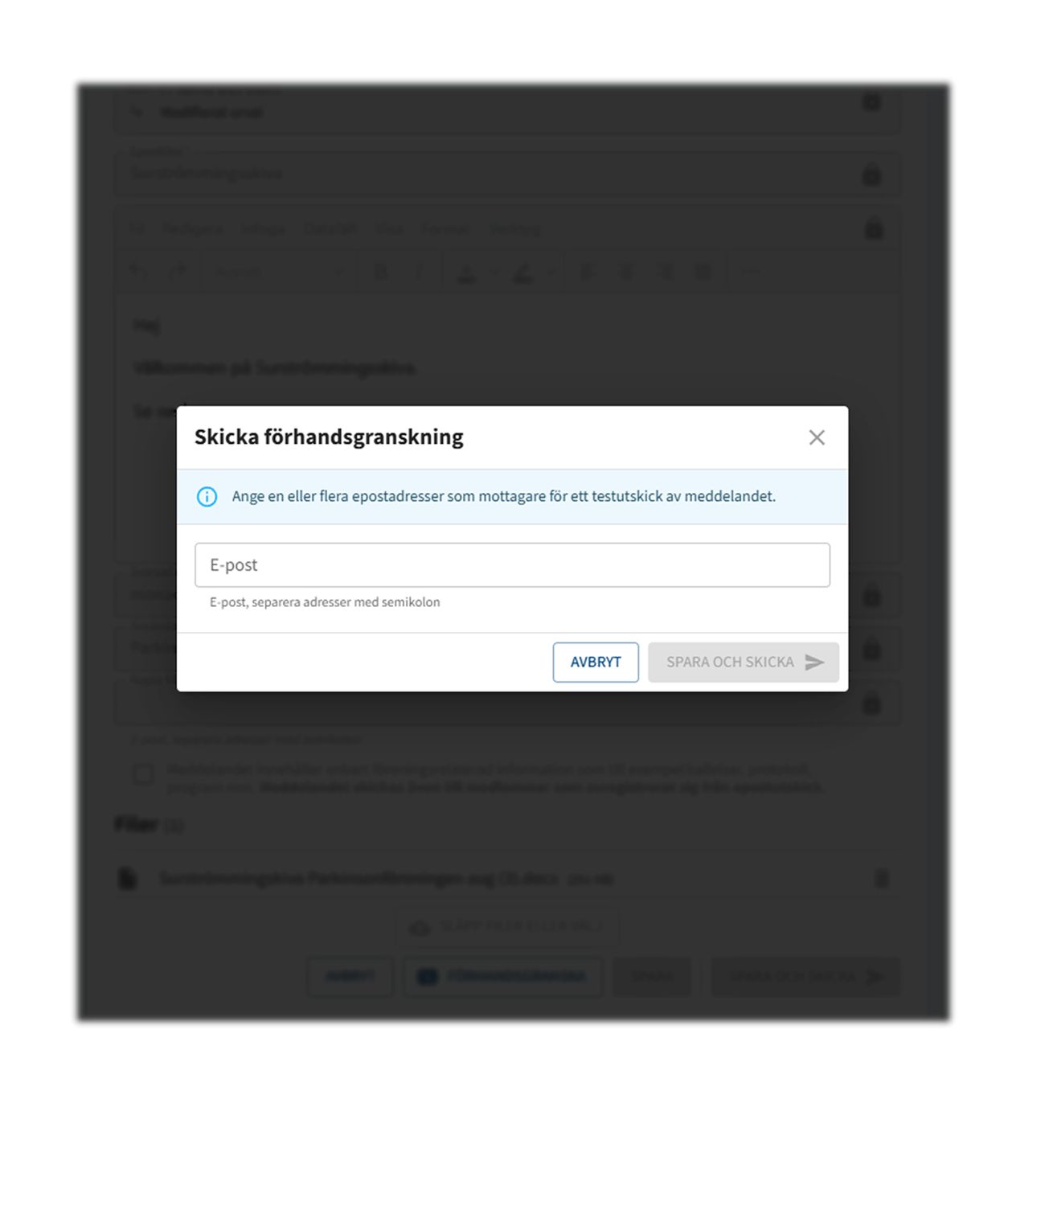Open the paragraph style dropdown in the editor
The height and width of the screenshot is (1206, 1045).
pyautogui.click(x=277, y=273)
